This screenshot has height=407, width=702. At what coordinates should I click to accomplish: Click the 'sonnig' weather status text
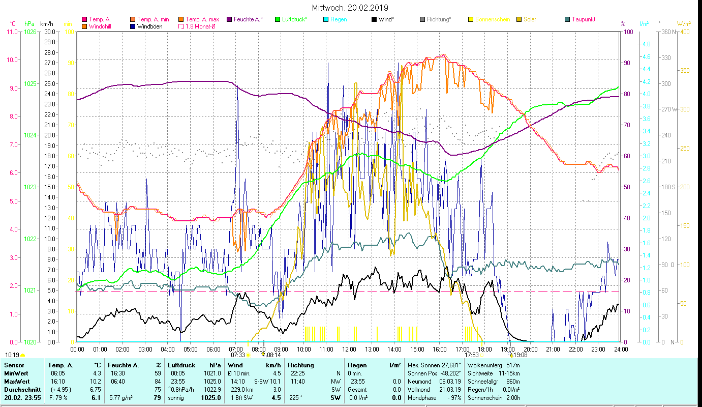tap(177, 398)
